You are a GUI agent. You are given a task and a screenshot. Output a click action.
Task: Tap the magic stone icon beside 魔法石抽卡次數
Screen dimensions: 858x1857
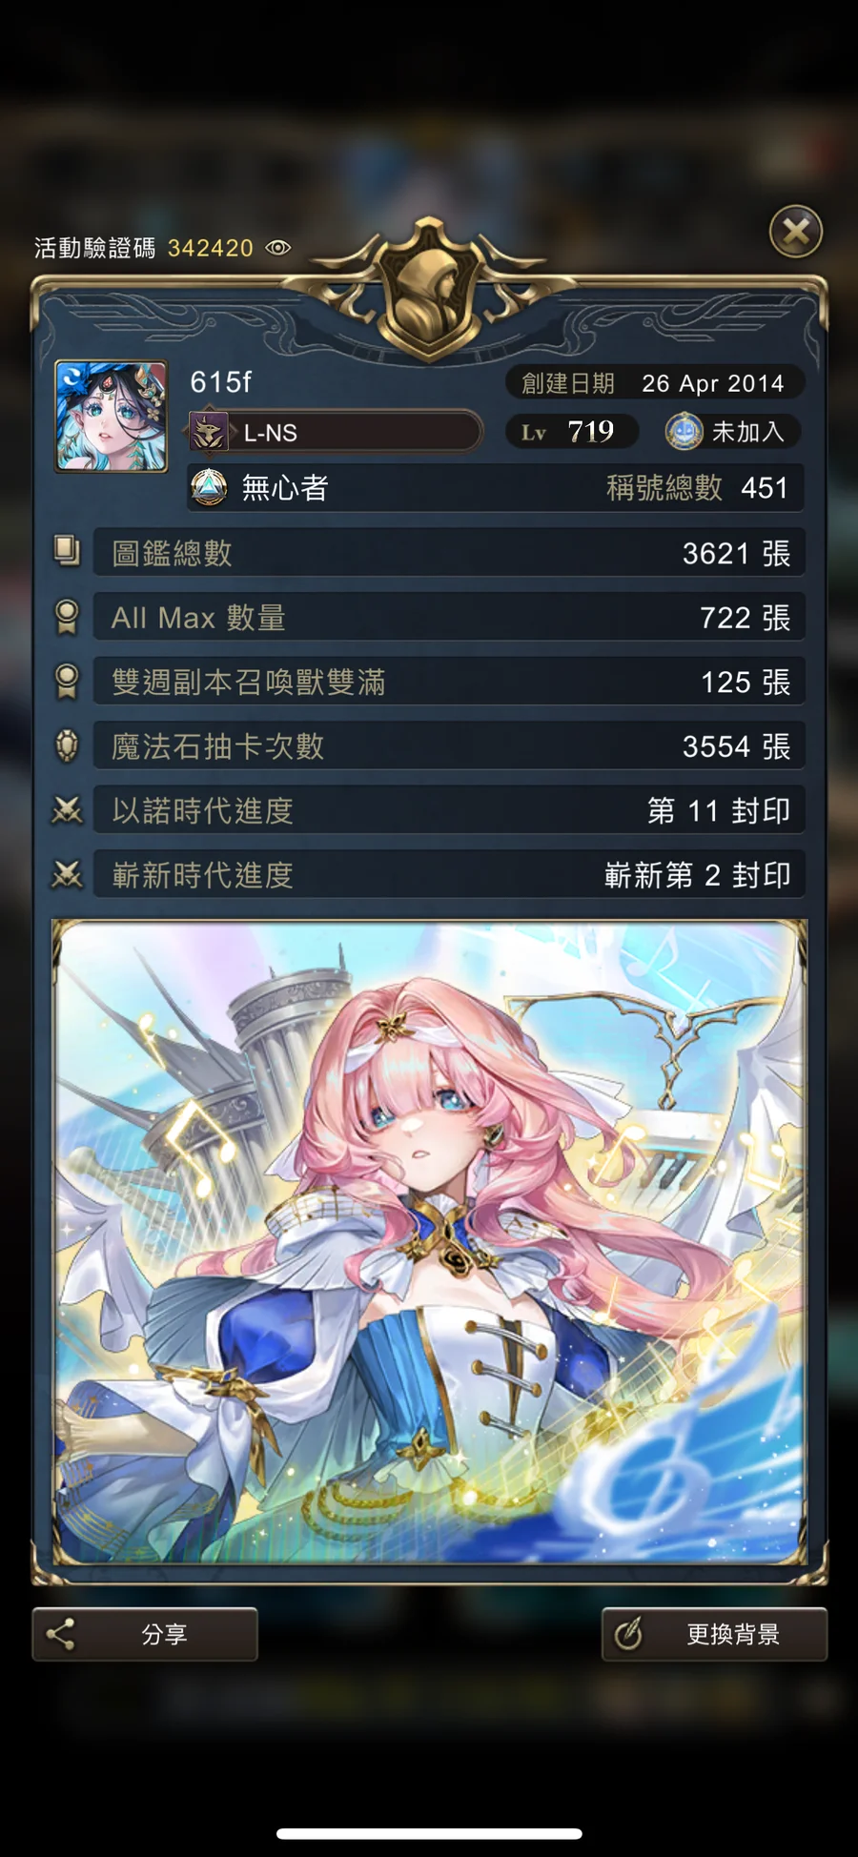pyautogui.click(x=67, y=745)
